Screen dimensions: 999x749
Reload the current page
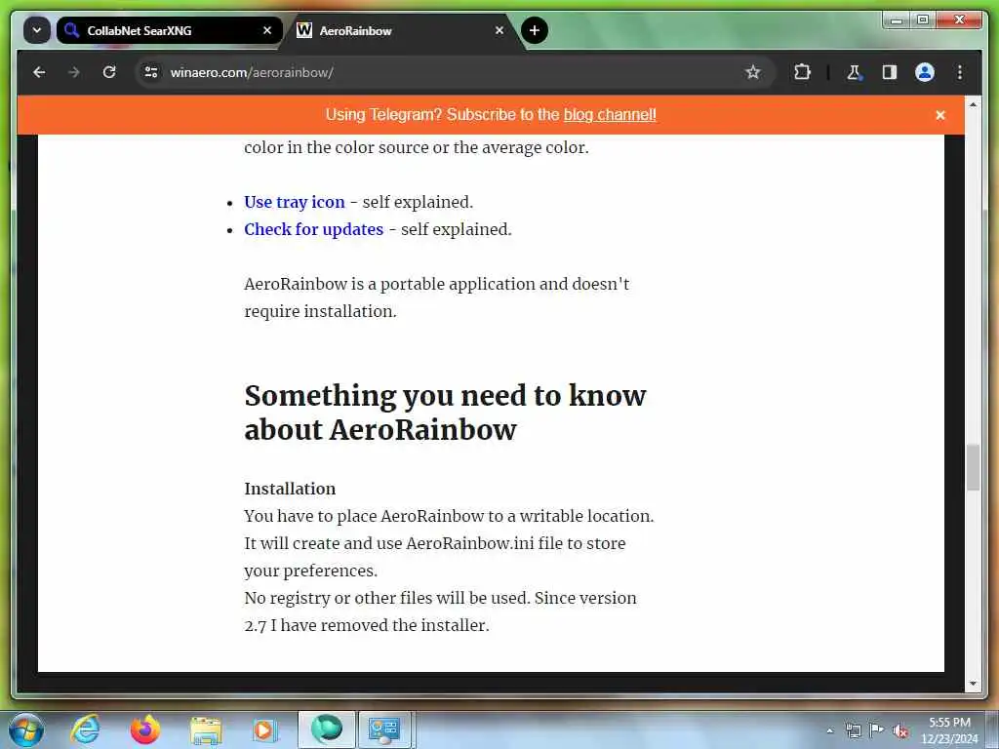pos(109,72)
